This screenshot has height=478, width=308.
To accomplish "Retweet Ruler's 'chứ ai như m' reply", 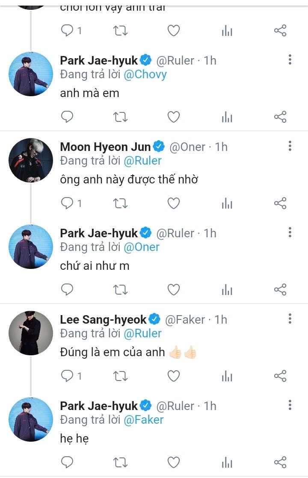I will point(120,289).
